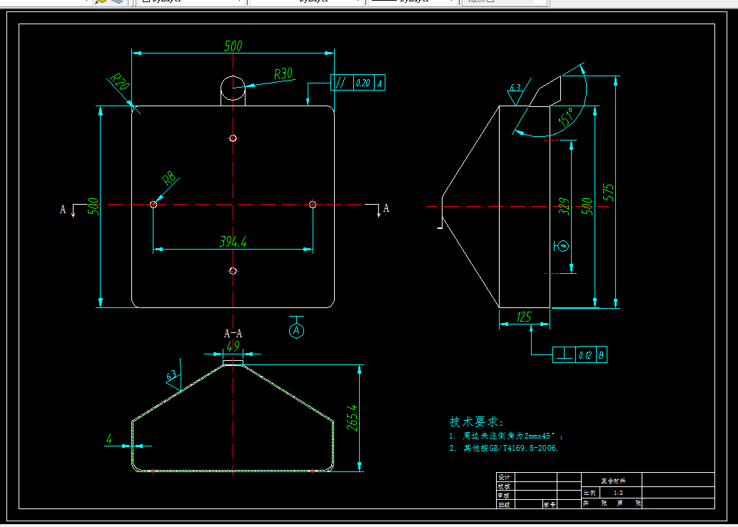Select the 1:3 scale value
The image size is (738, 527).
click(618, 493)
